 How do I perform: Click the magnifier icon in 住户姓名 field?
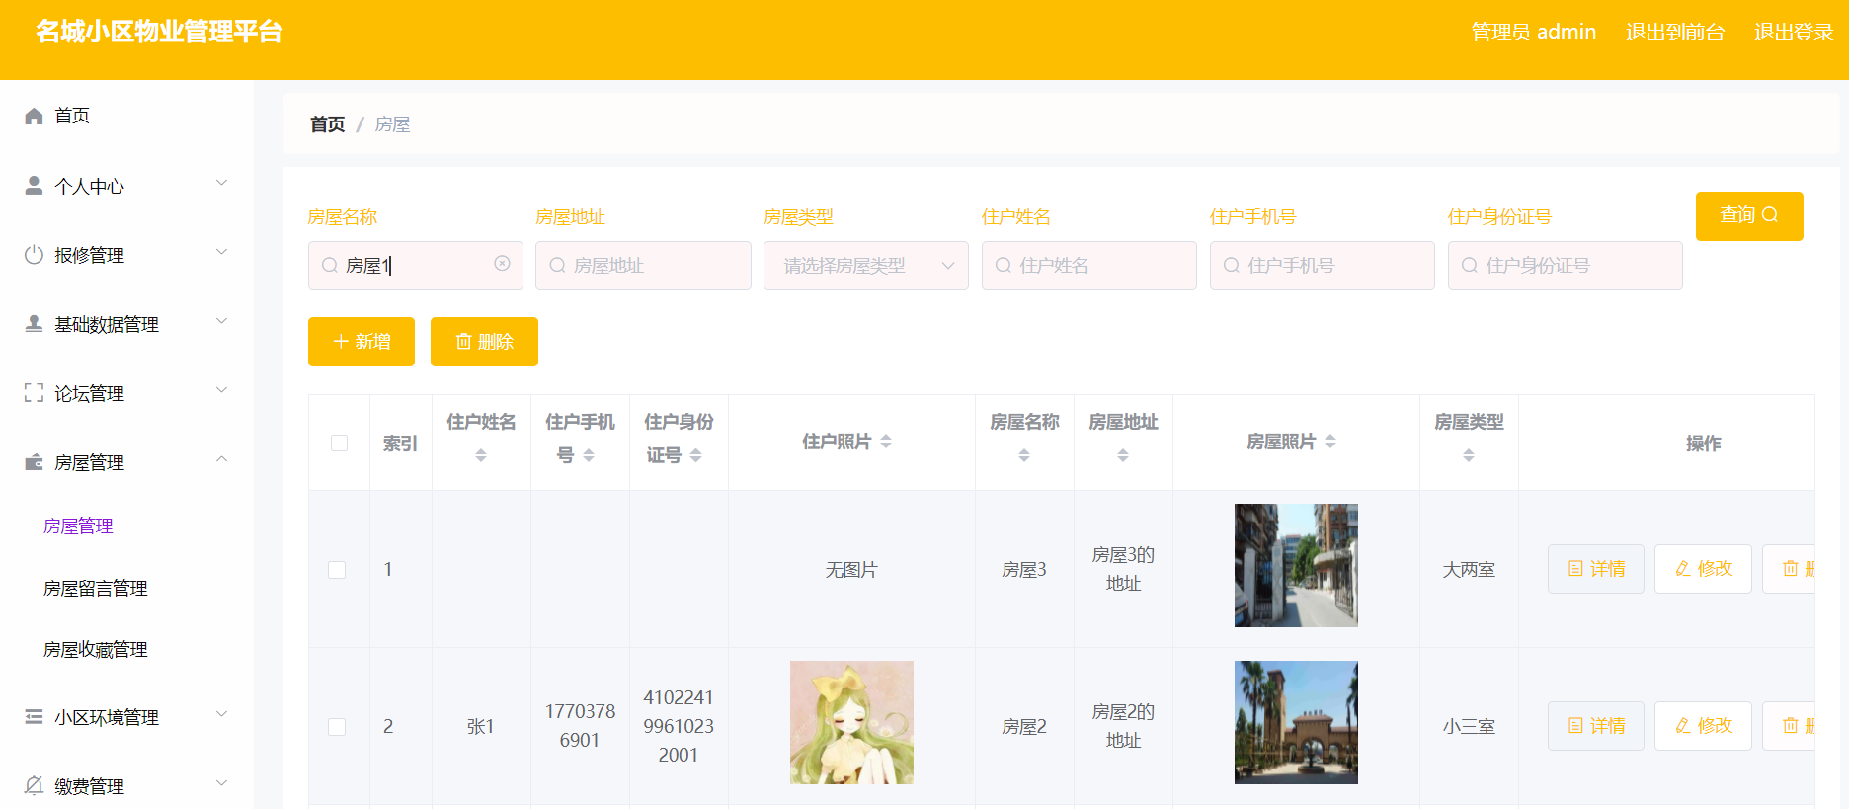tap(1004, 266)
